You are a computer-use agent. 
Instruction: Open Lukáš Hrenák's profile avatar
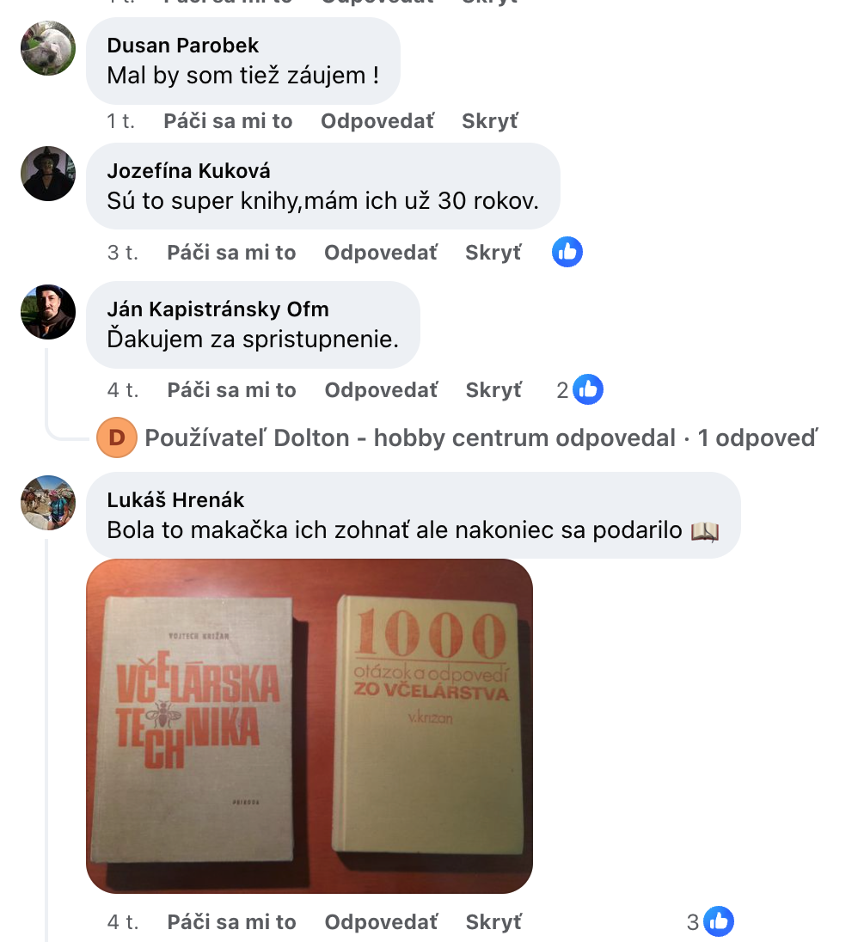[x=48, y=503]
